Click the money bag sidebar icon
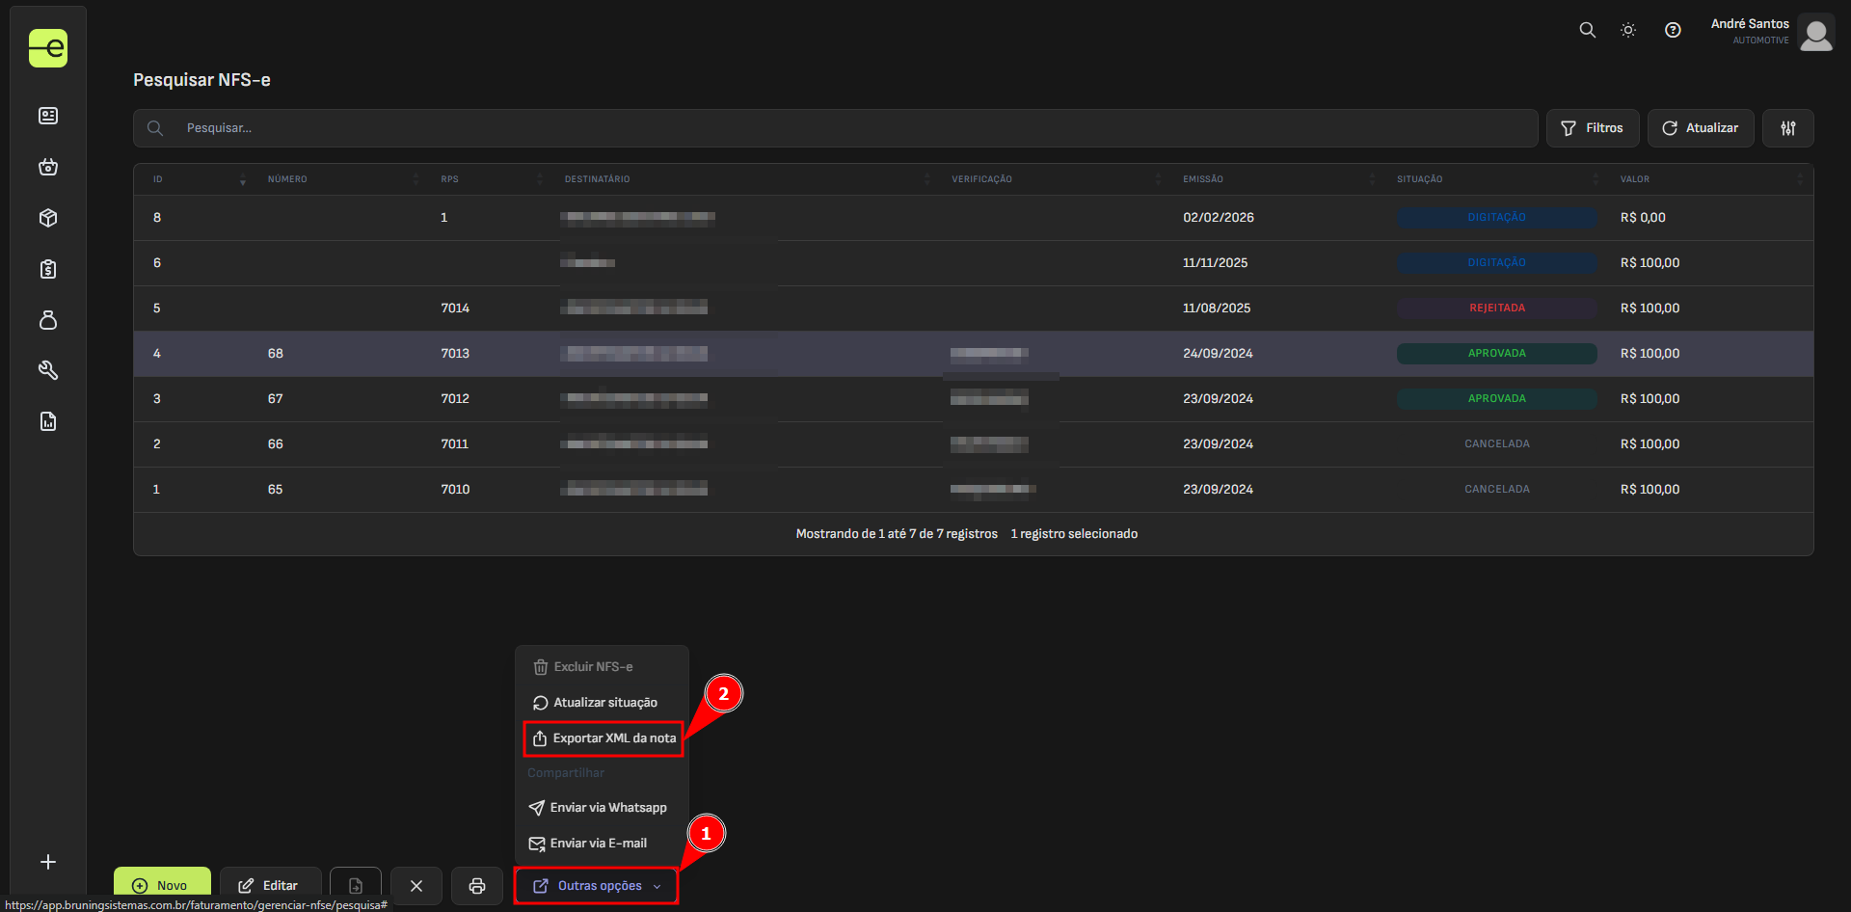1851x912 pixels. [x=48, y=320]
